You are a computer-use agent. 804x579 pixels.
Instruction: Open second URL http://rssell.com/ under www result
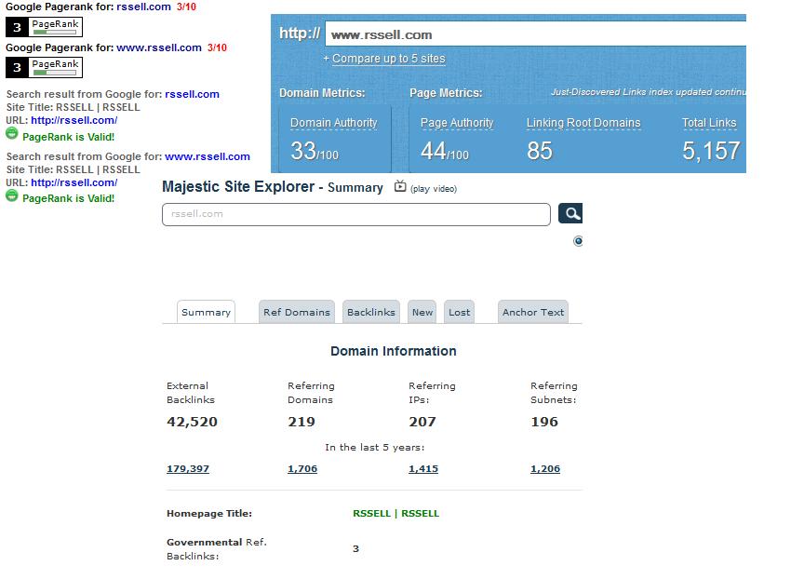pos(74,182)
